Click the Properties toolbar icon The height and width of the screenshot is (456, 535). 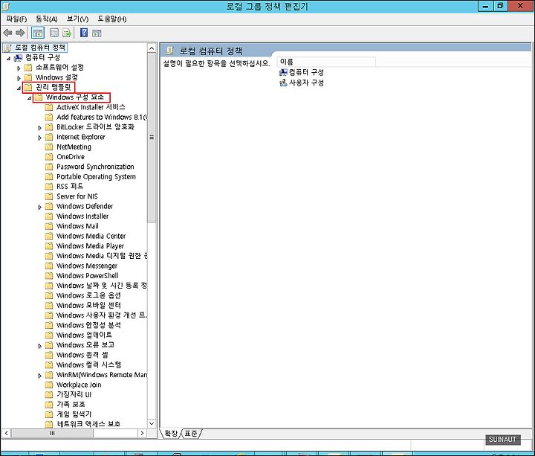(x=54, y=33)
